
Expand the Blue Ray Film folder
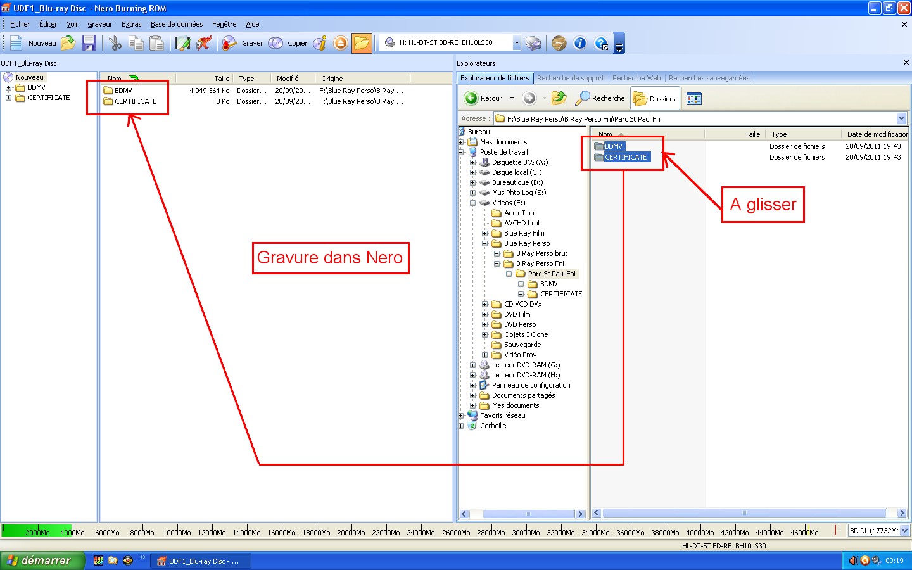(484, 233)
